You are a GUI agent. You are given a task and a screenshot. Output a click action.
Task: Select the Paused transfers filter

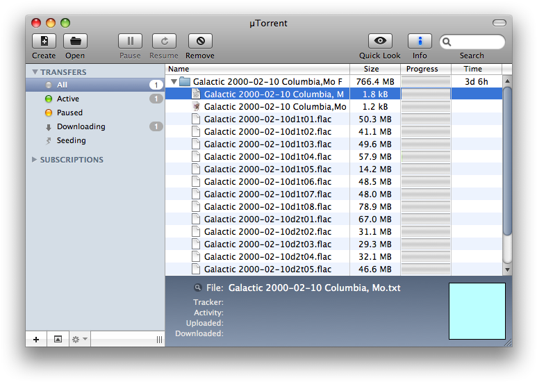click(95, 113)
